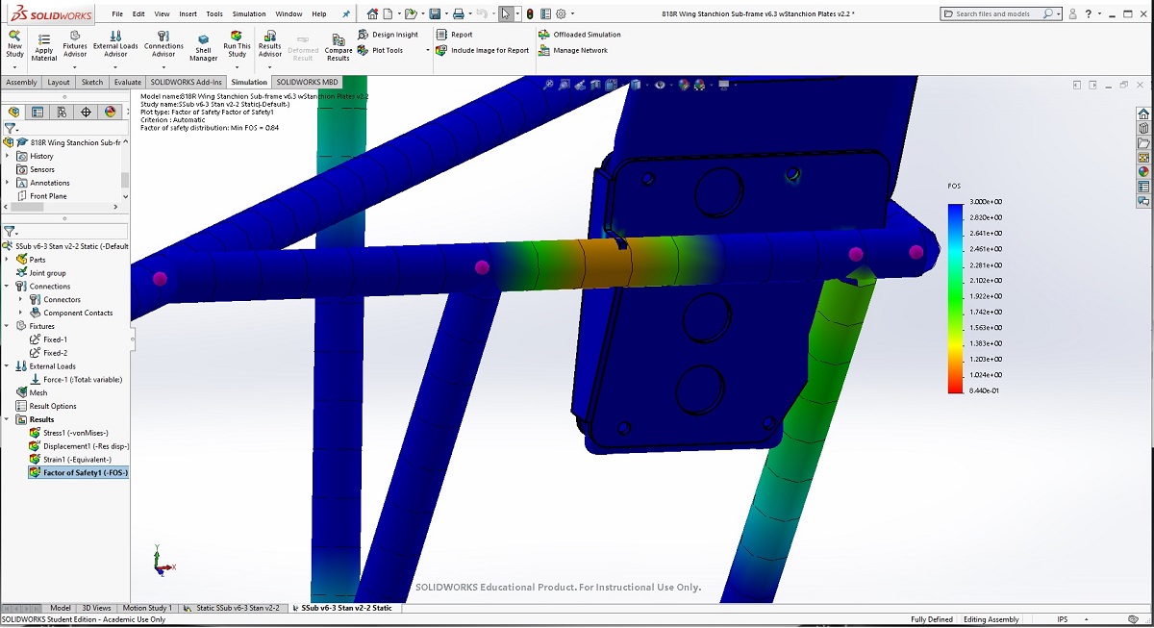Collapse the Connections node
This screenshot has width=1154, height=628.
(x=8, y=287)
